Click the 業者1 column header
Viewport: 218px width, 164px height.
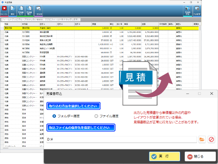[184, 24]
